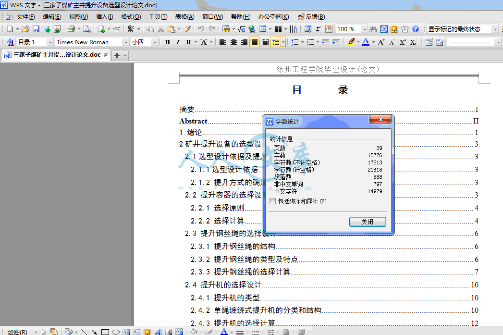This screenshot has width=503, height=335.
Task: Open the 视图(V) menu
Action: (79, 17)
